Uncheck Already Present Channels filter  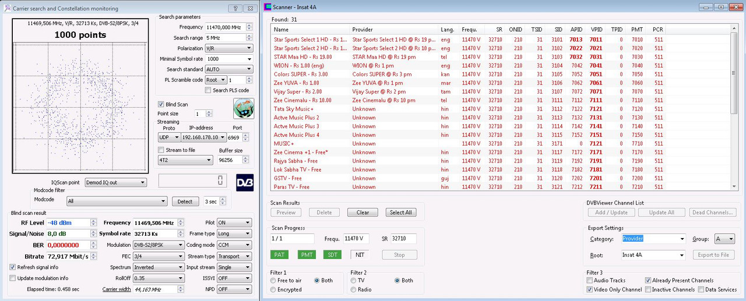pyautogui.click(x=648, y=280)
